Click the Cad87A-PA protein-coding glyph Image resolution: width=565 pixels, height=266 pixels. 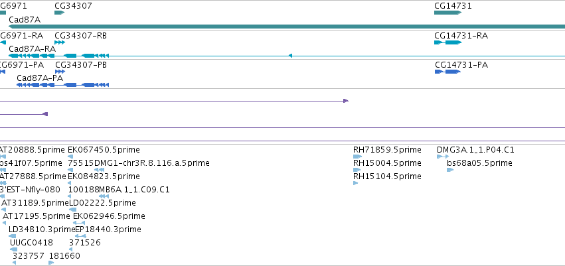62,85
